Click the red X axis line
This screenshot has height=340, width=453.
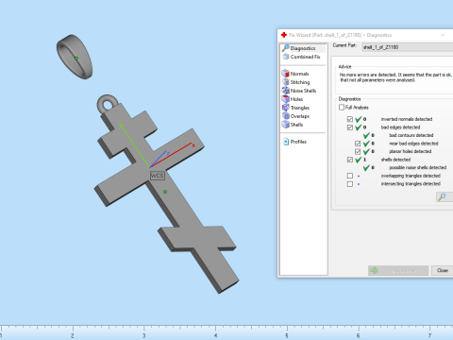pos(172,155)
